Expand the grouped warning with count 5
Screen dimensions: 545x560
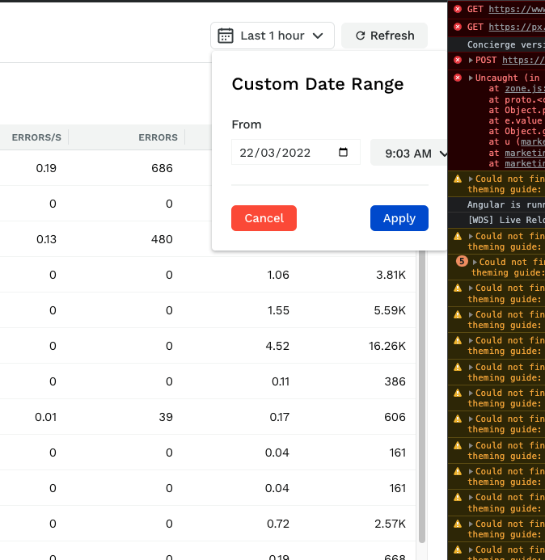pos(475,262)
